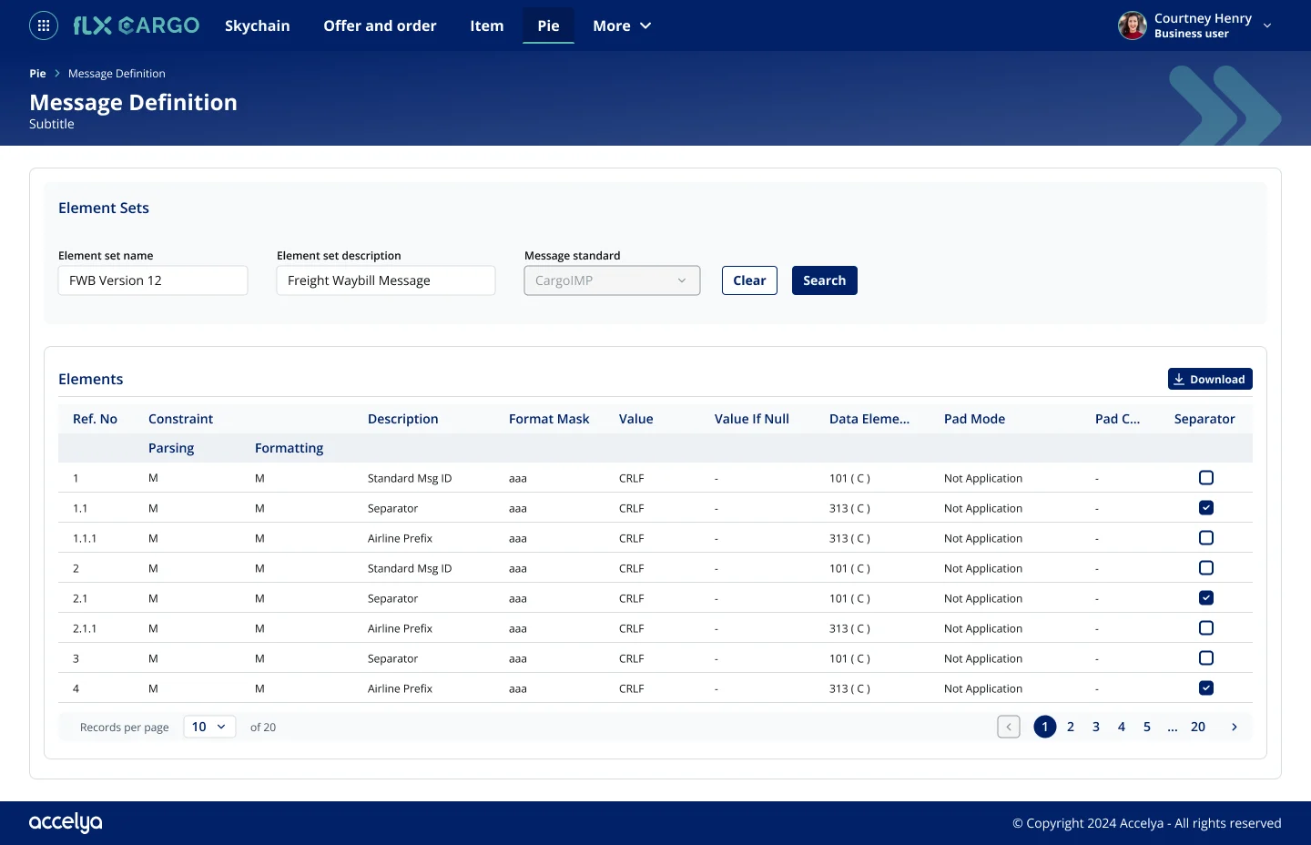This screenshot has height=845, width=1311.
Task: Open the Offer and order tab
Action: [x=380, y=25]
